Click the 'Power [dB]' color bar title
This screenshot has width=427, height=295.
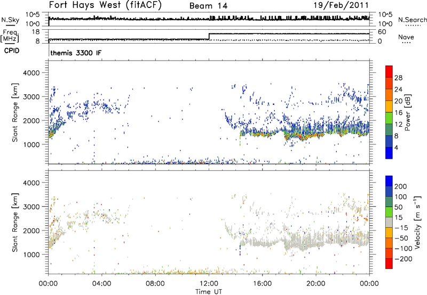408,112
